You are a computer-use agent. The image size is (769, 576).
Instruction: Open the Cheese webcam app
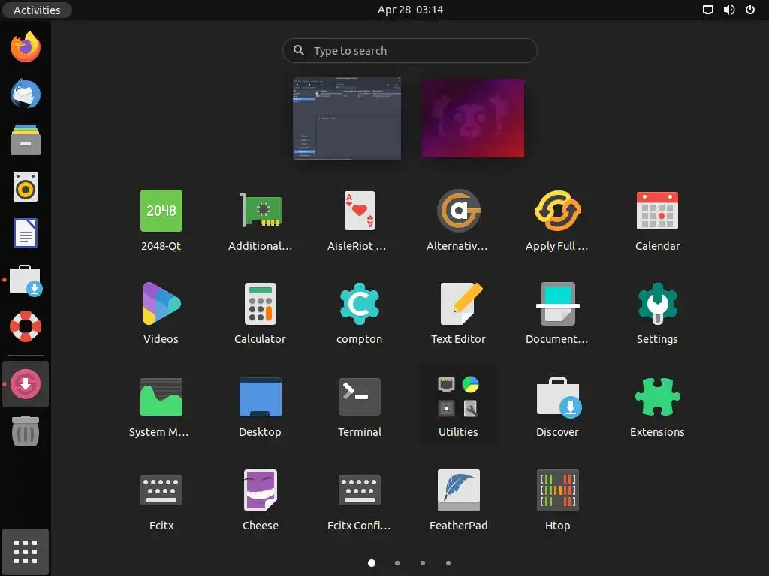(x=261, y=500)
